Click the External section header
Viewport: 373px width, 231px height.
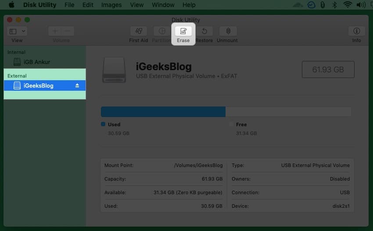coord(17,76)
